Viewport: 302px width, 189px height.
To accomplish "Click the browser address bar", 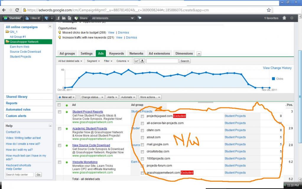I will pyautogui.click(x=144, y=10).
